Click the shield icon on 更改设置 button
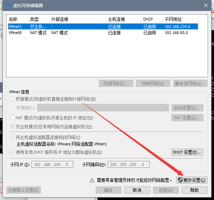214x200 pixels. [x=180, y=180]
